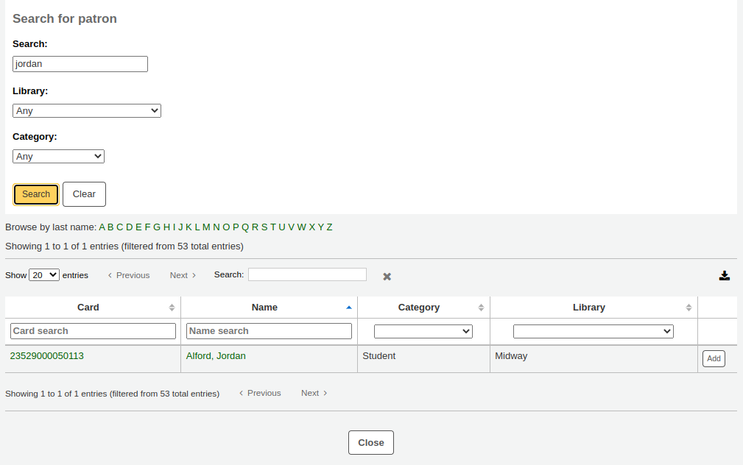
Task: Select the Student category cell
Action: point(423,359)
